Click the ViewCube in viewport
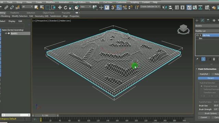Image resolution: width=219 pixels, height=123 pixels. (x=183, y=29)
